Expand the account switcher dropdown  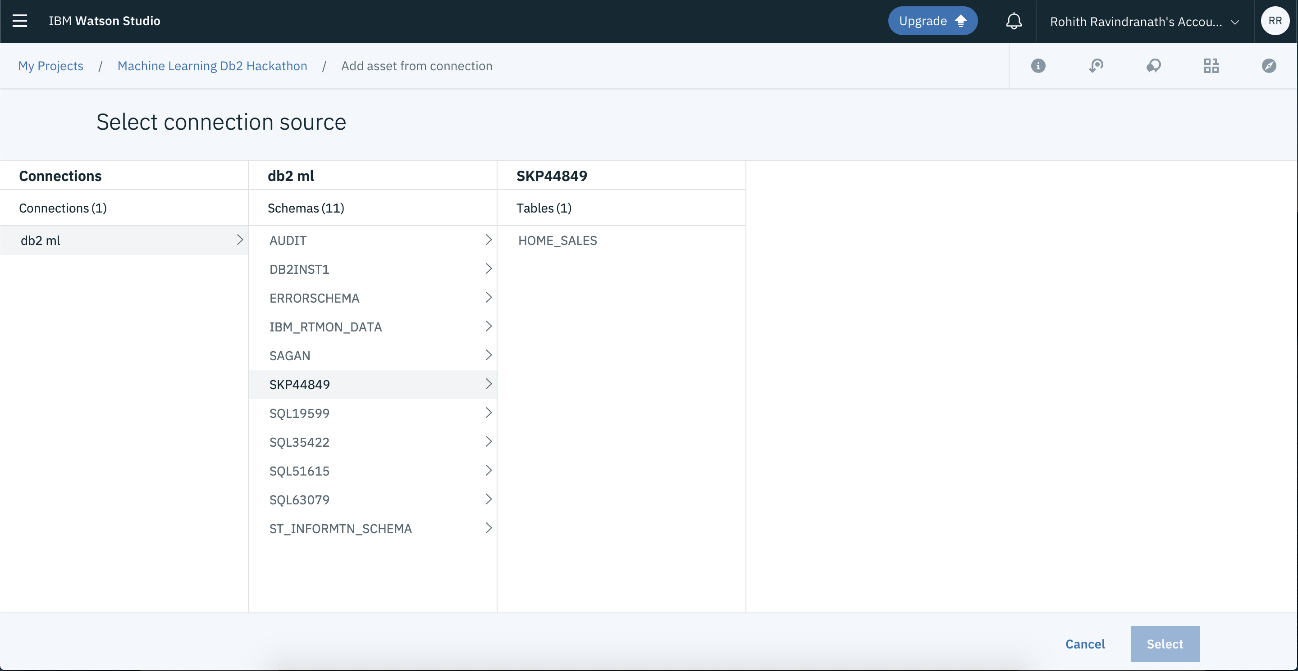[x=1144, y=22]
